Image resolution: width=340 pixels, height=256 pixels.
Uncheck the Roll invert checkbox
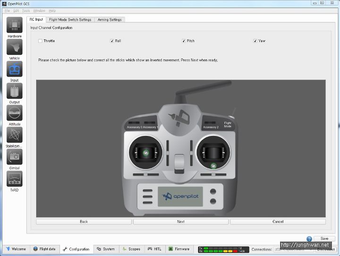click(x=112, y=41)
